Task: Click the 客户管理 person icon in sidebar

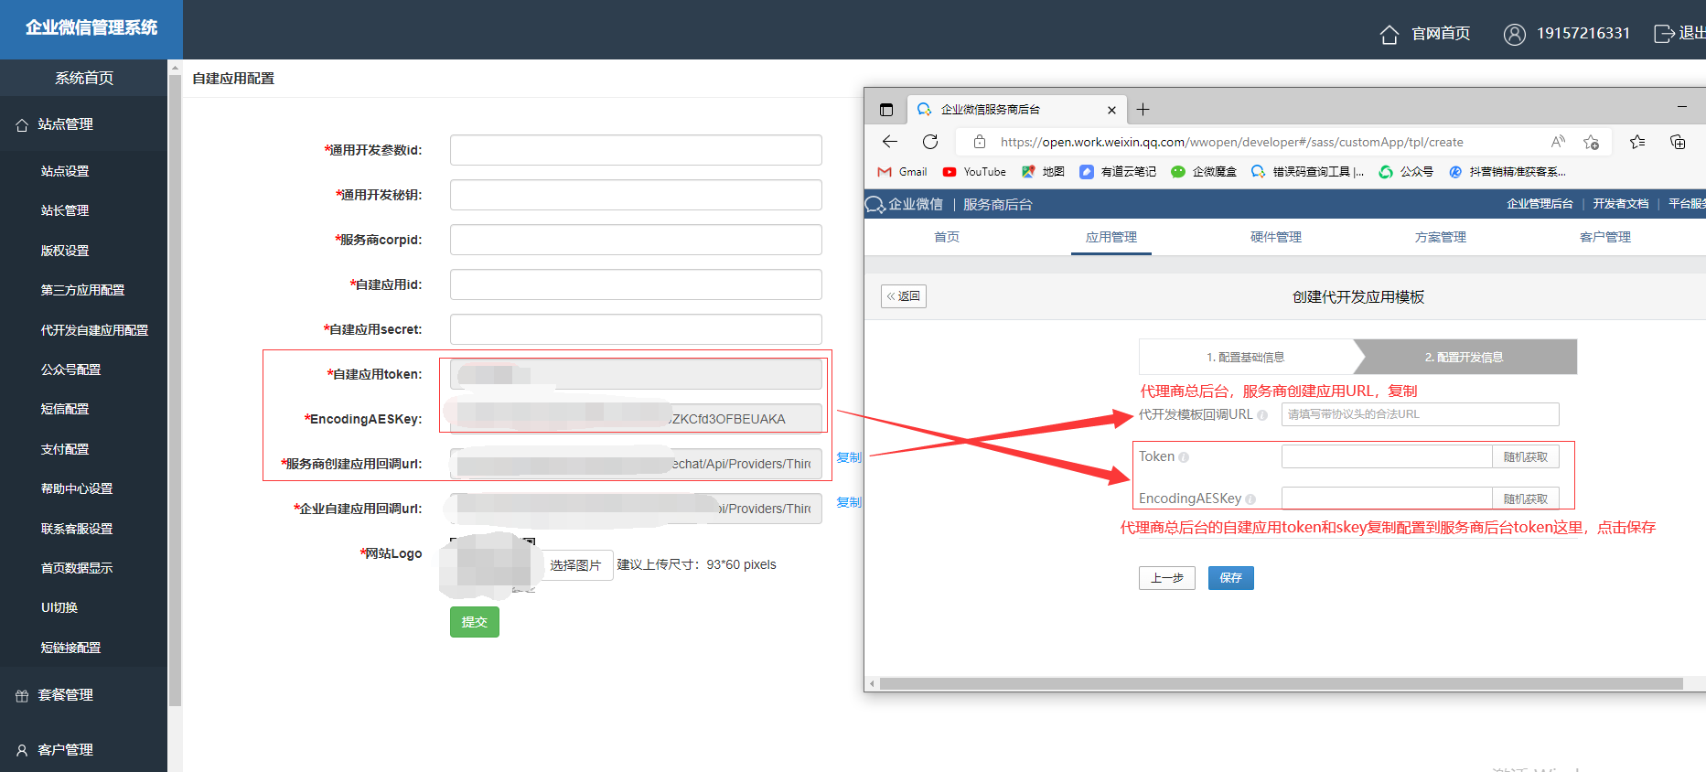Action: pos(22,751)
